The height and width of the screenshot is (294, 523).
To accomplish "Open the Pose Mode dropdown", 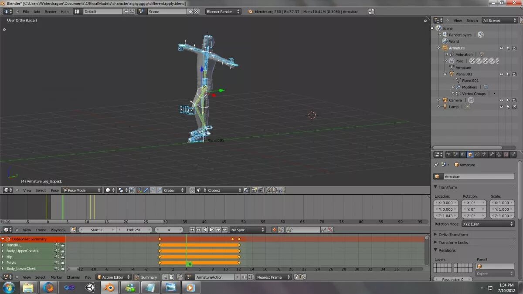I will pos(82,190).
